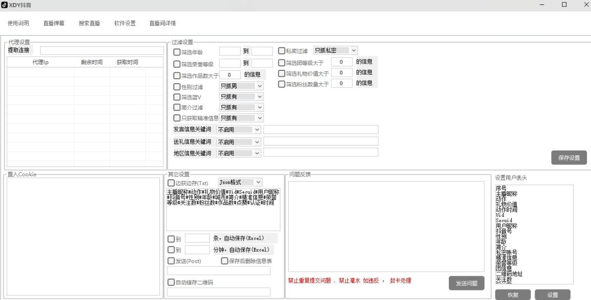Open the 搜索直播 menu item

[x=89, y=23]
